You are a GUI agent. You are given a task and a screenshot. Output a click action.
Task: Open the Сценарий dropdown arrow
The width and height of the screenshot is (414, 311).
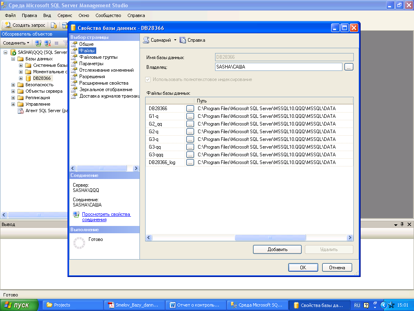click(175, 40)
